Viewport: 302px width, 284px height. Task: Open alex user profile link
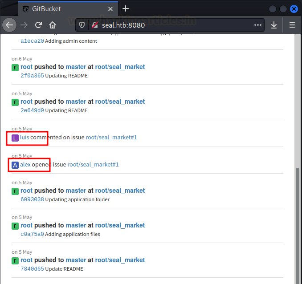[25, 164]
